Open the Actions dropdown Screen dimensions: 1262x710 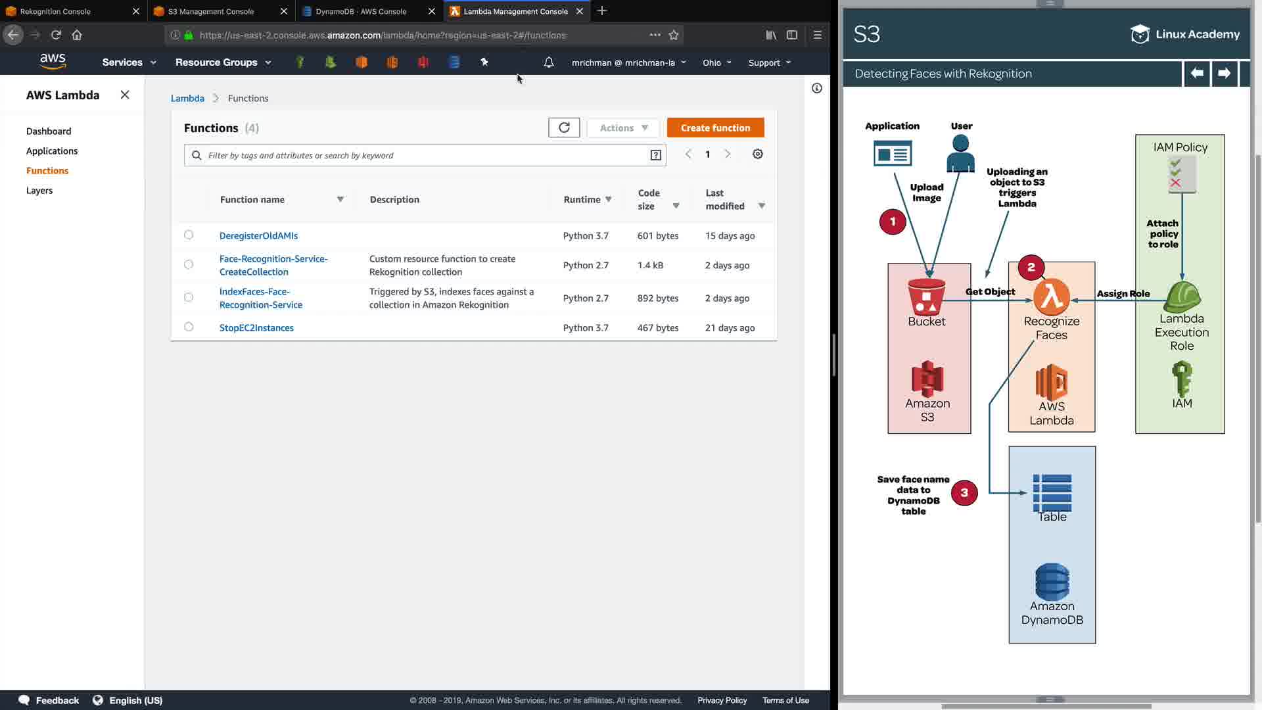623,128
